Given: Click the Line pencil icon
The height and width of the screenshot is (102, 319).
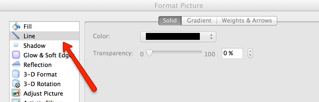Looking at the screenshot, I should (16, 36).
